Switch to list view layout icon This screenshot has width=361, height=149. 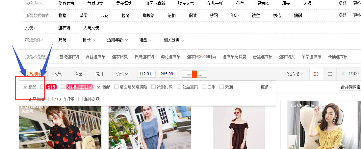329,74
